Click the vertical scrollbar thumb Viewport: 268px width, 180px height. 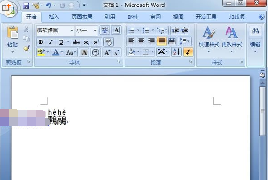262,111
